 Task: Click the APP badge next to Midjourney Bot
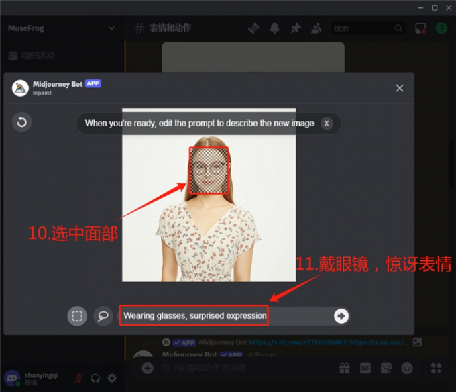click(x=93, y=83)
